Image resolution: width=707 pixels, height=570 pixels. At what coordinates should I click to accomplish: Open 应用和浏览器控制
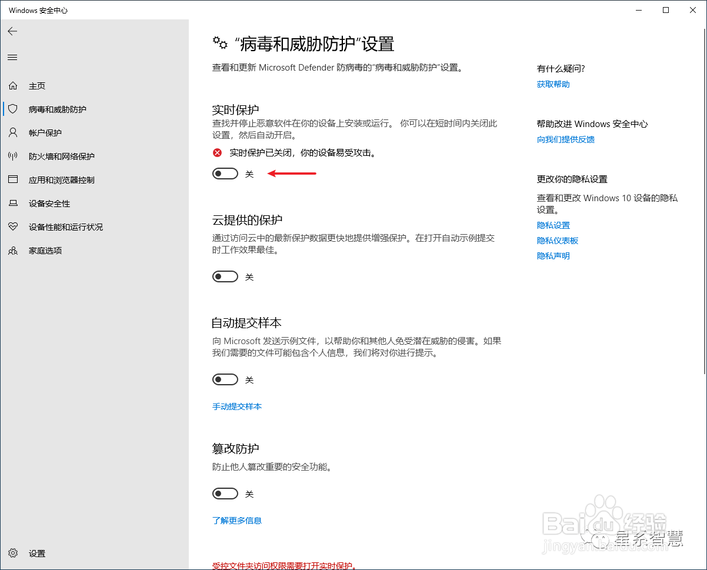pyautogui.click(x=62, y=180)
